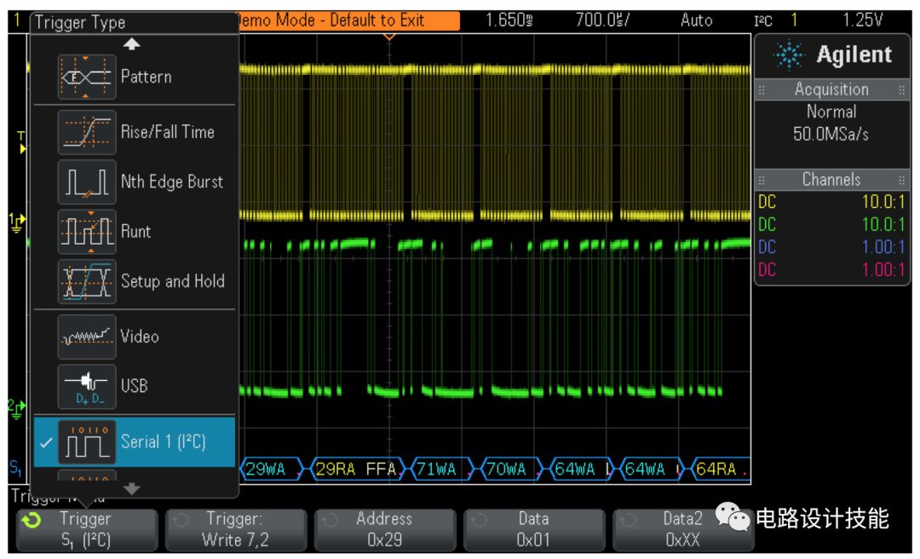Screen dimensions: 920x559
Task: Pick the Runt trigger icon
Action: pyautogui.click(x=87, y=231)
